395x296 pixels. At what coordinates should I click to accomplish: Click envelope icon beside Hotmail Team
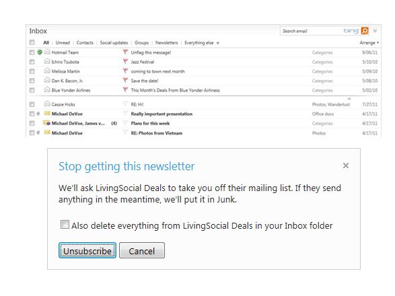pos(47,52)
